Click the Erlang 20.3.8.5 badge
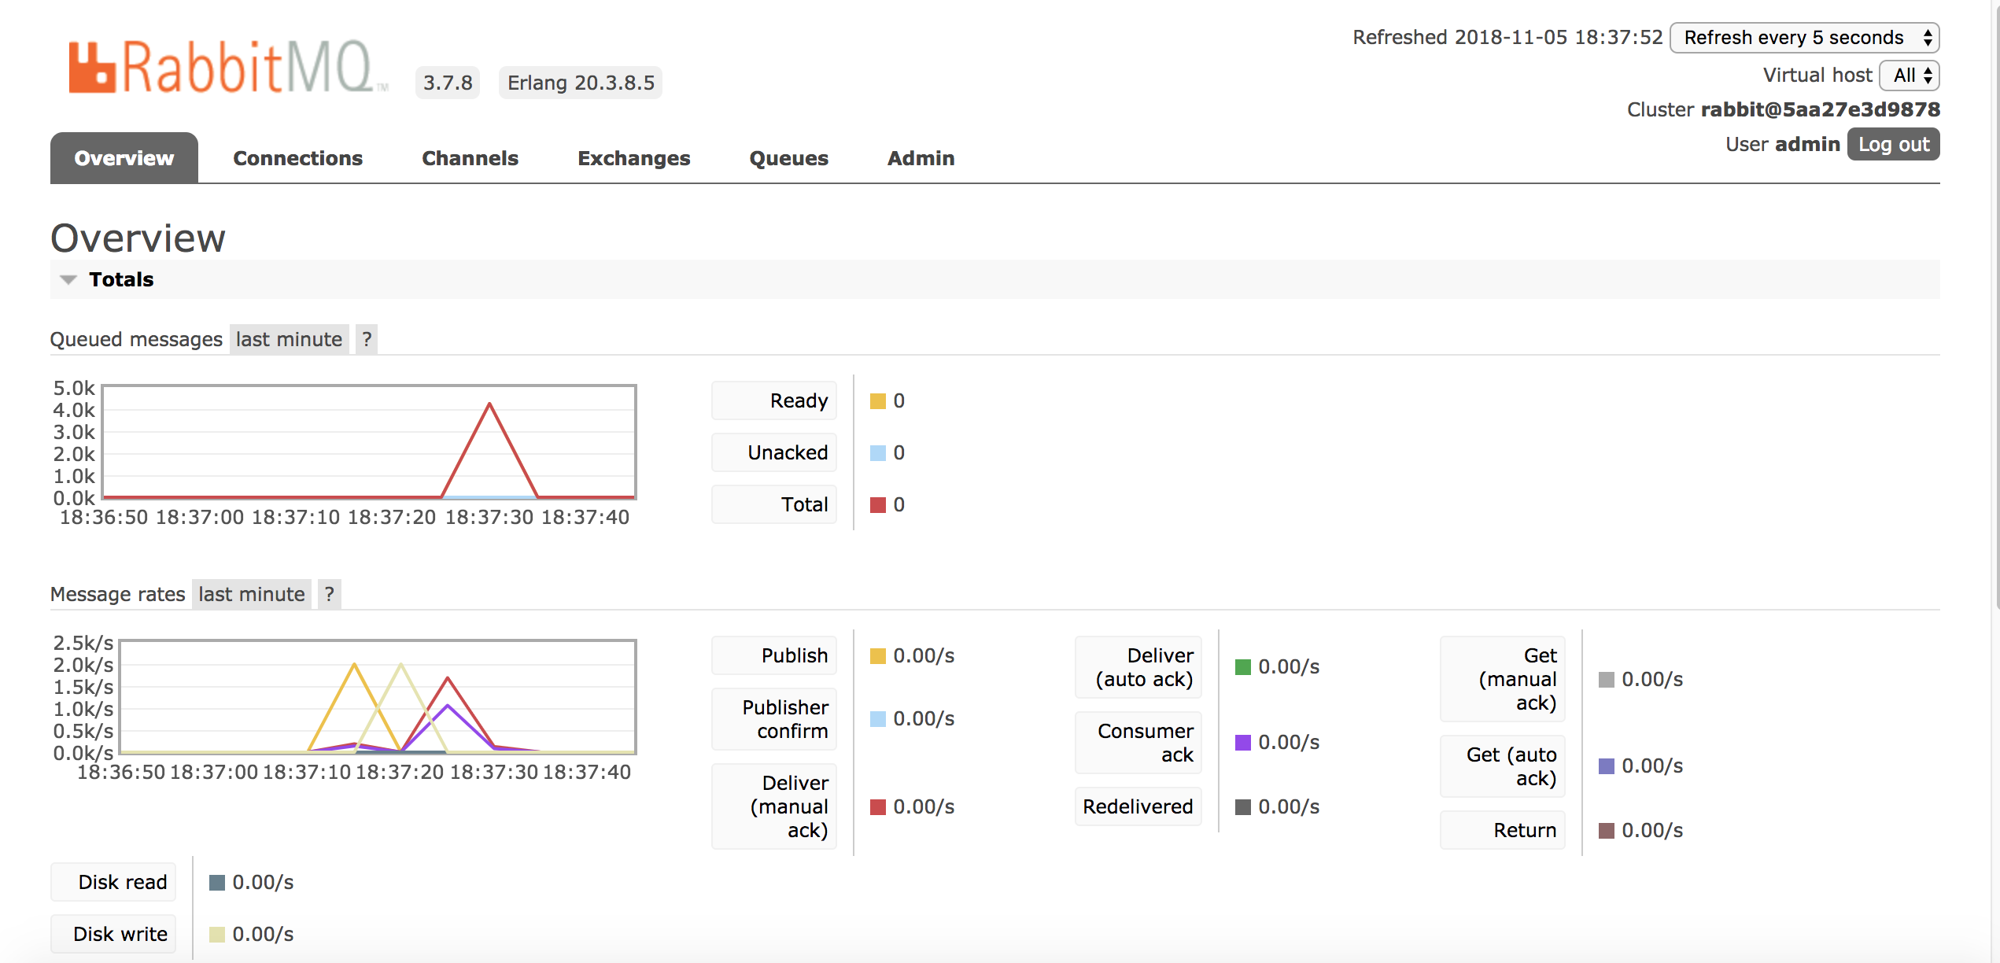Screen dimensions: 2000x963 click(x=581, y=83)
